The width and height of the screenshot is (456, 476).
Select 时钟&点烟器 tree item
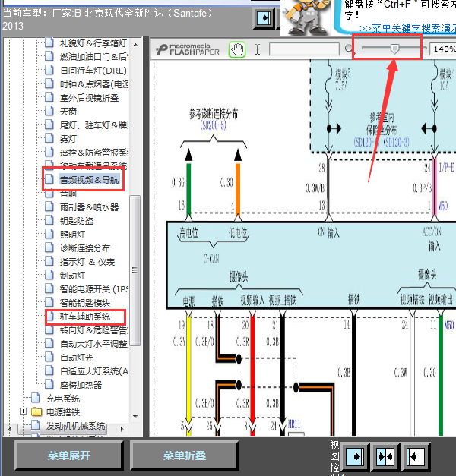(x=94, y=84)
